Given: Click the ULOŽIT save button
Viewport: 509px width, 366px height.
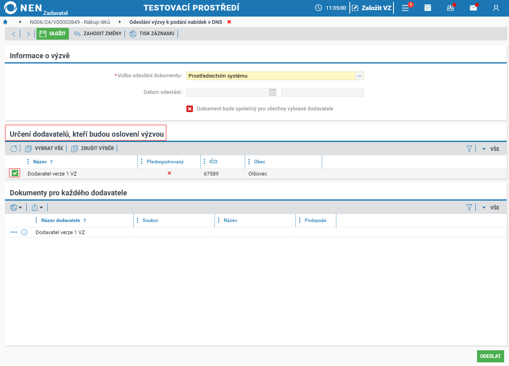Looking at the screenshot, I should (x=53, y=34).
